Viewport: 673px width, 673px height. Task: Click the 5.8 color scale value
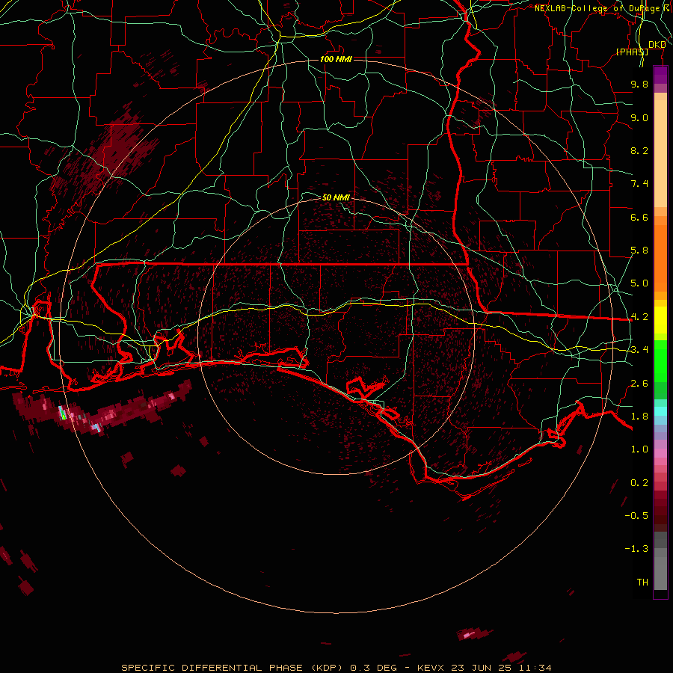[x=639, y=251]
